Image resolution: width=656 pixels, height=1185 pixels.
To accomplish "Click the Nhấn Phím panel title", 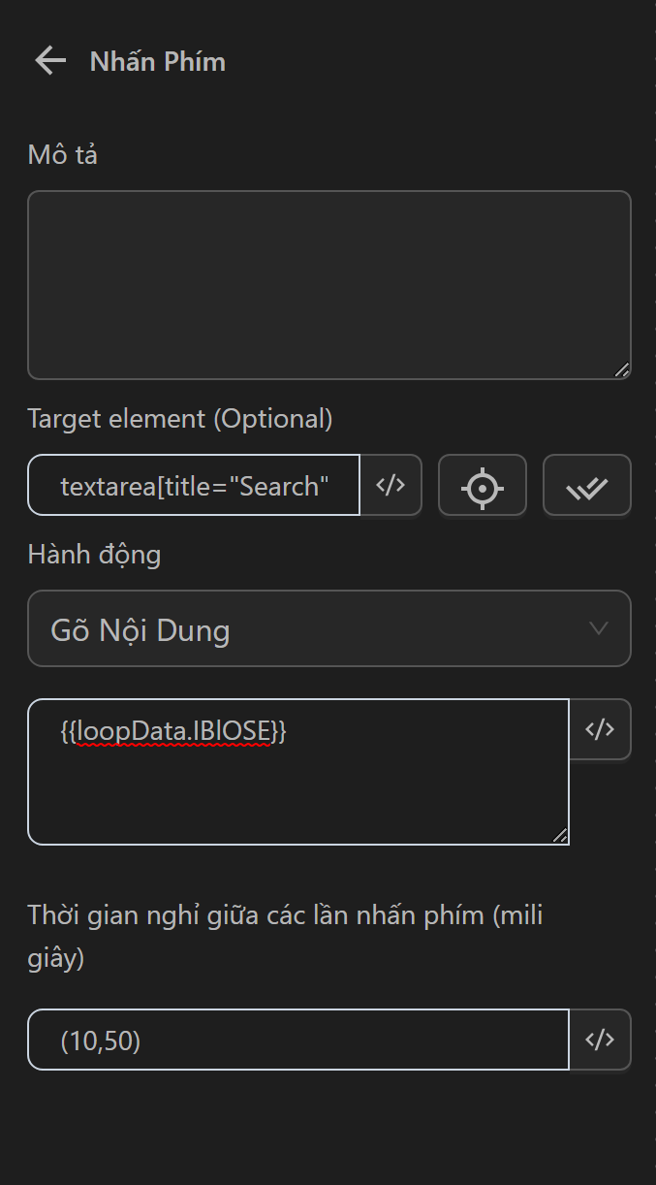I will click(x=157, y=62).
